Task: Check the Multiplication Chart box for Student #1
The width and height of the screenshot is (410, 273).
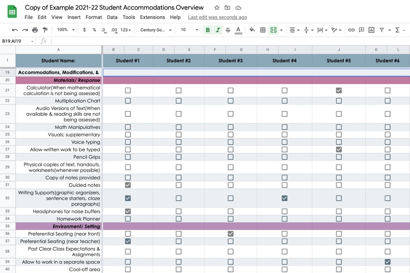Action: click(128, 100)
